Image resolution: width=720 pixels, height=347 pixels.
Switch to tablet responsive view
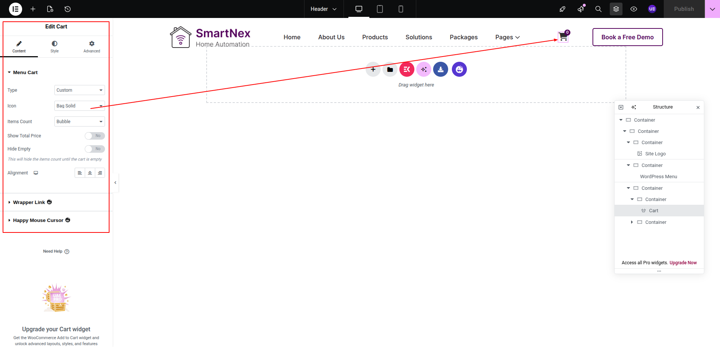click(x=379, y=9)
